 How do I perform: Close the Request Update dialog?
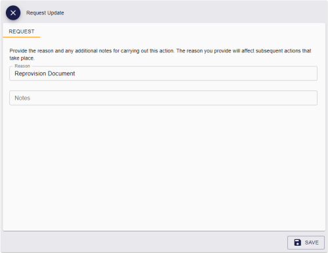pyautogui.click(x=13, y=13)
